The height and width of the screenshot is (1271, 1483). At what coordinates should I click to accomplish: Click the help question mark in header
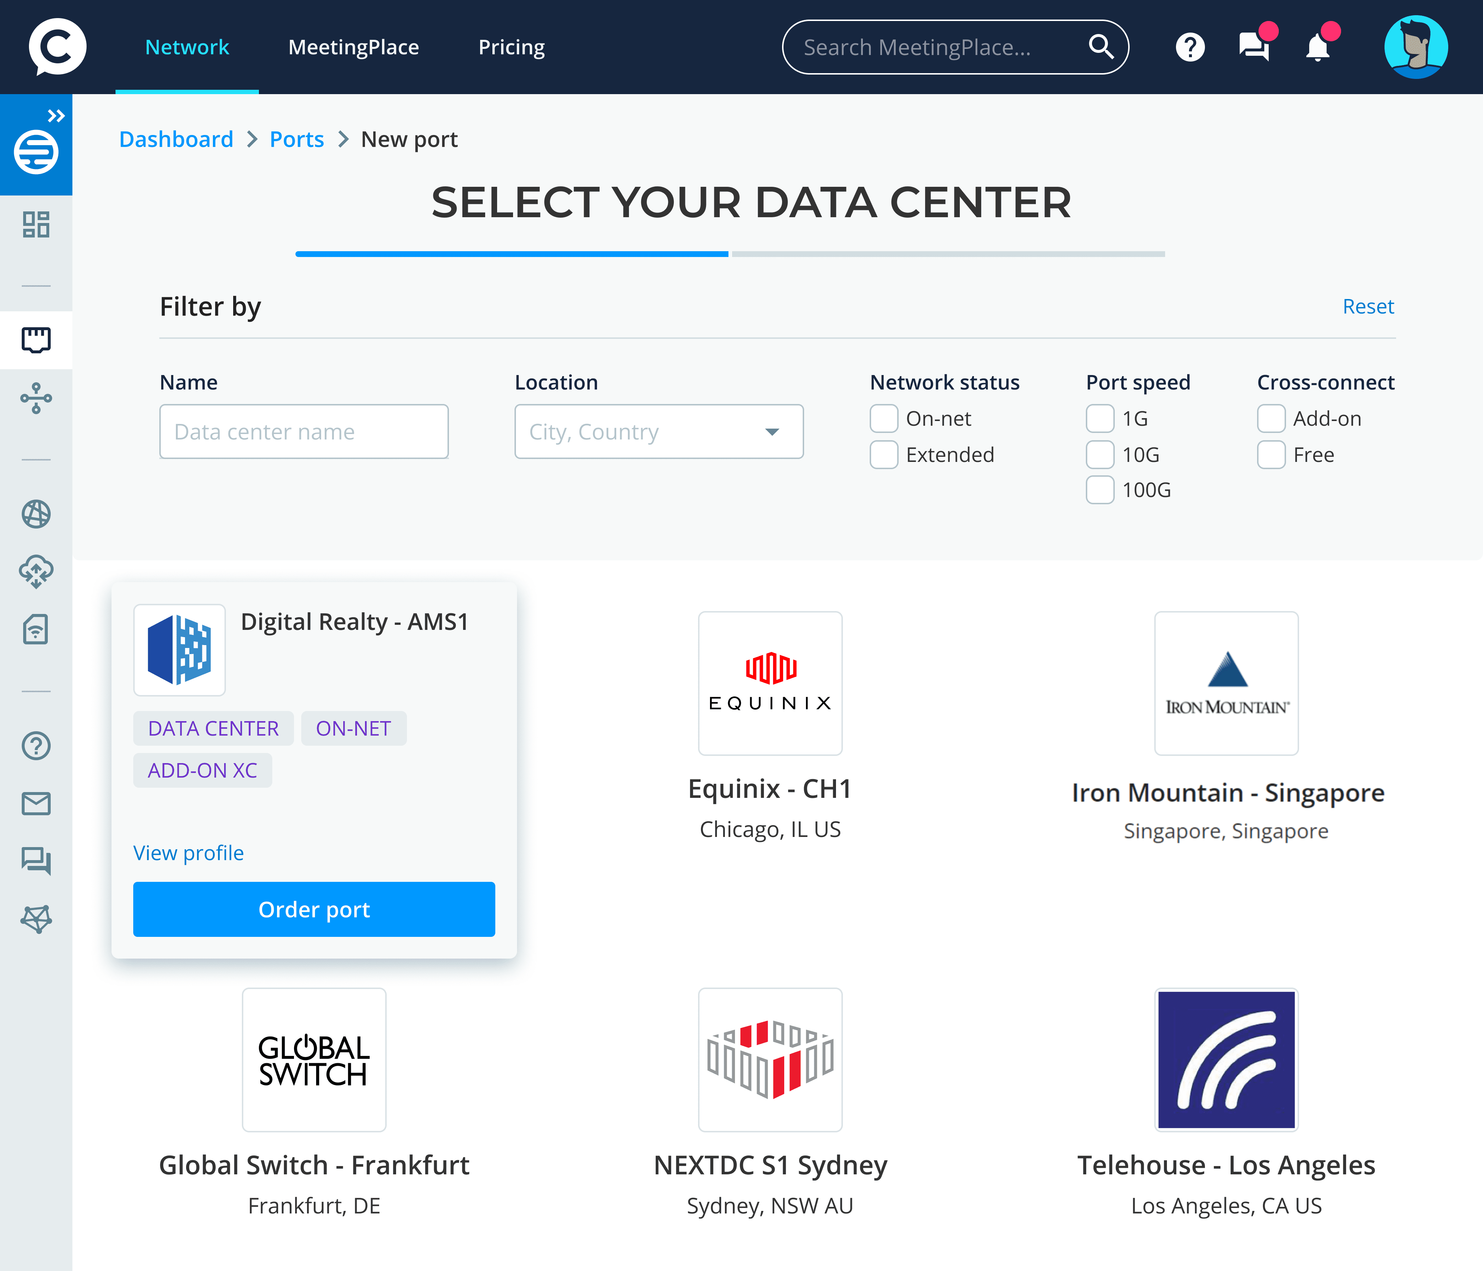coord(1190,48)
